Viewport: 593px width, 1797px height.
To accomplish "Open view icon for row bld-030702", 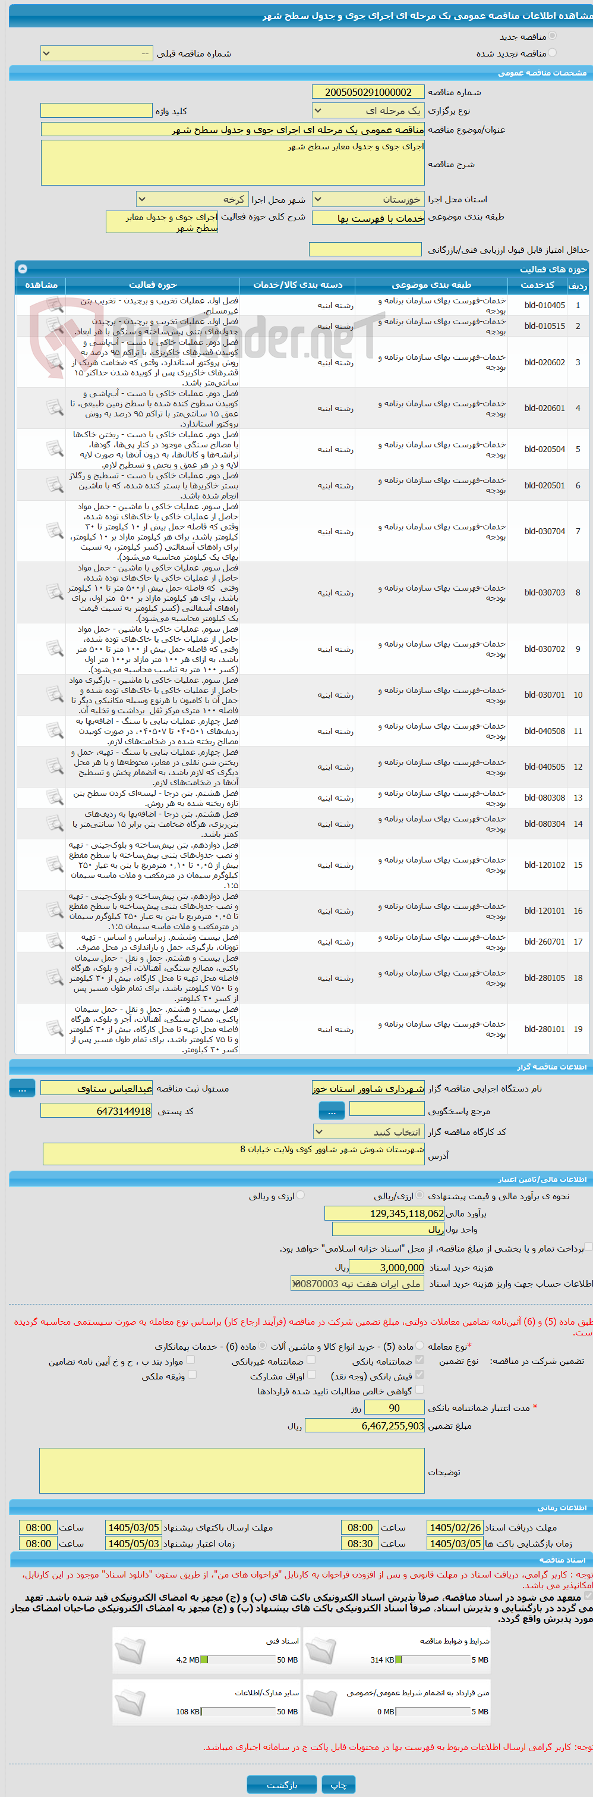I will [54, 650].
